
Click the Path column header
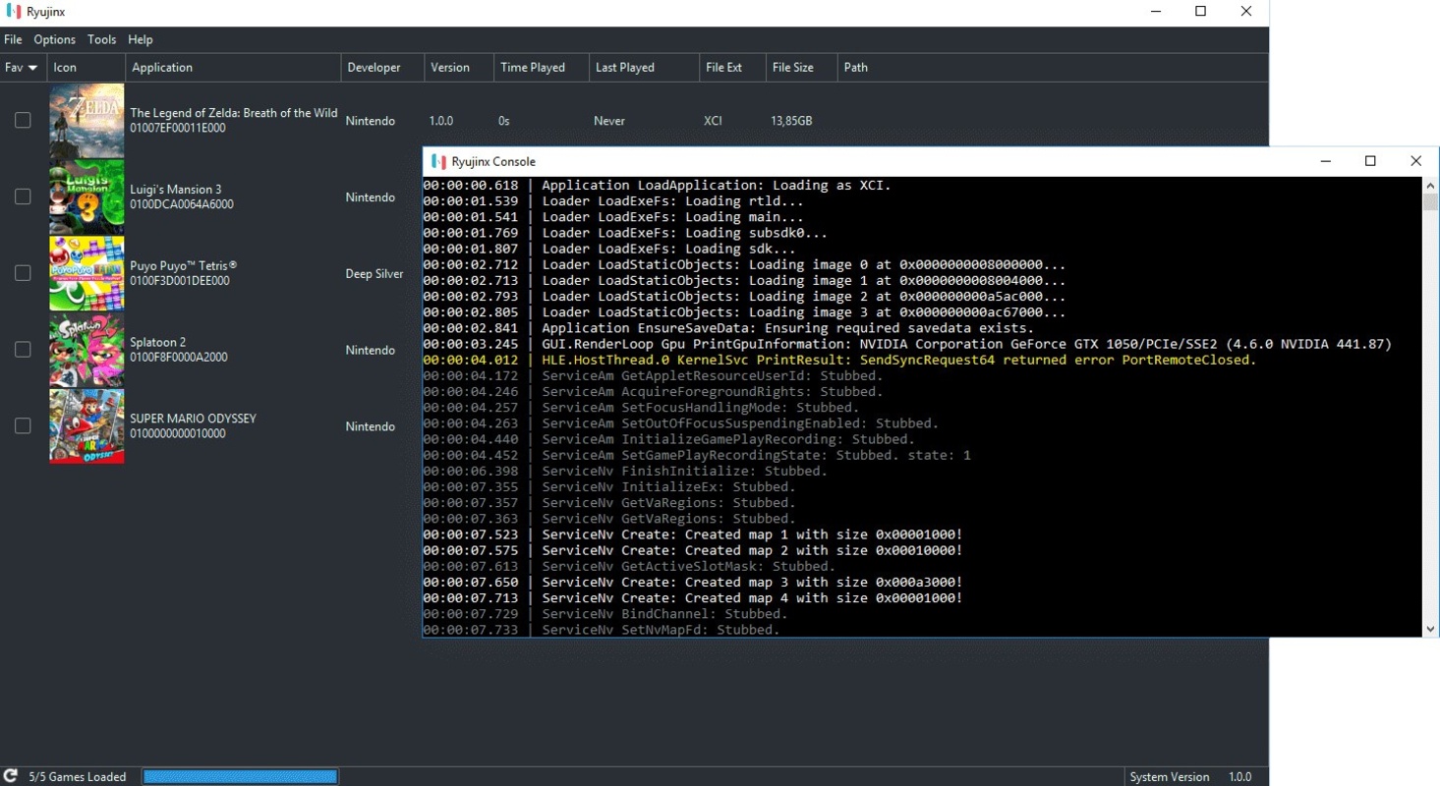point(1052,68)
